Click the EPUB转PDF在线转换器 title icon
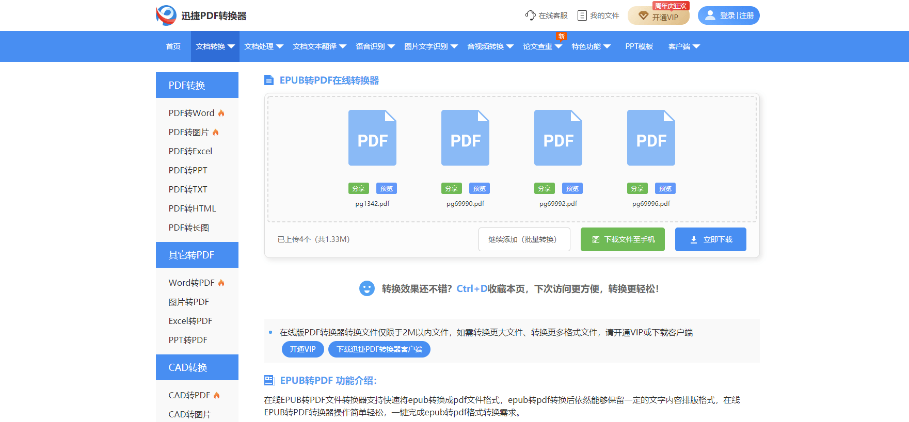The width and height of the screenshot is (909, 422). [269, 80]
